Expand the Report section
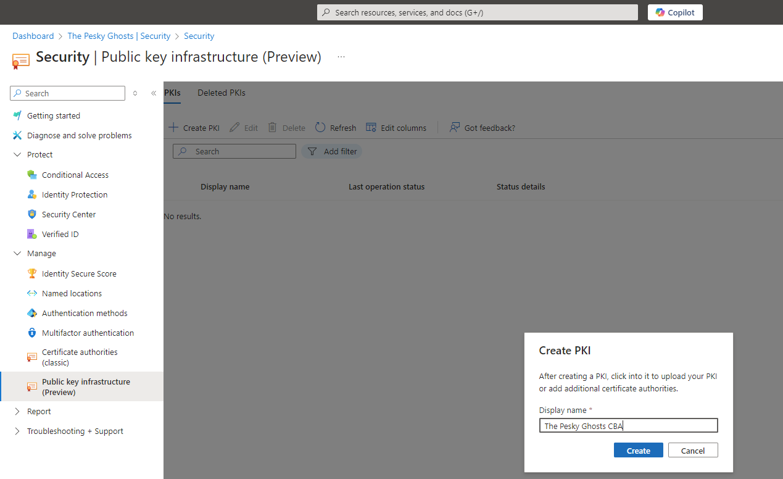Viewport: 783px width, 479px height. point(39,411)
